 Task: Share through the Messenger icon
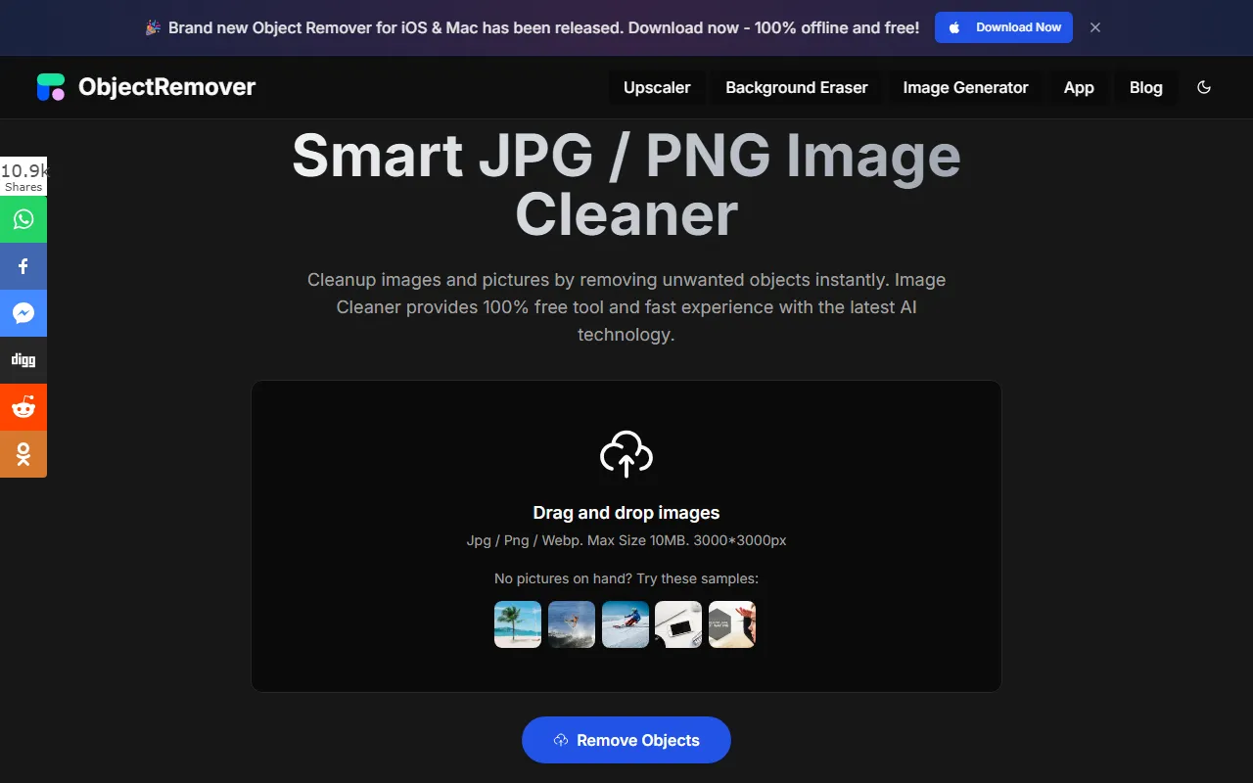coord(23,313)
